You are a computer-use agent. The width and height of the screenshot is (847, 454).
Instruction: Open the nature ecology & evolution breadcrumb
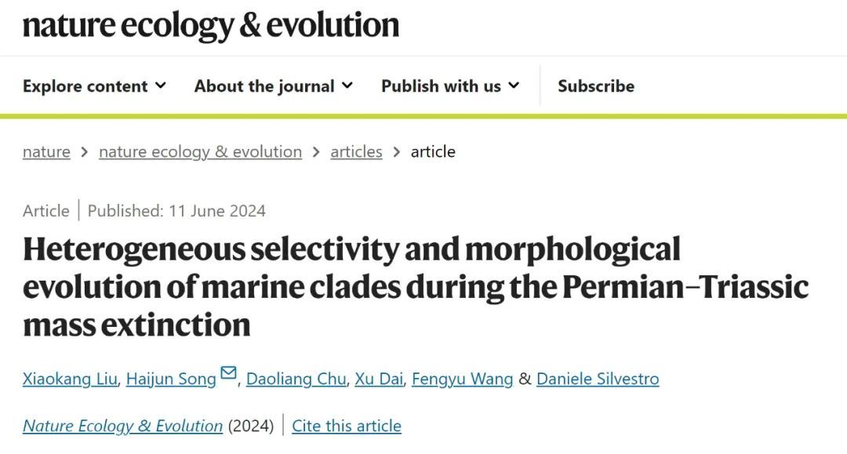coord(201,151)
